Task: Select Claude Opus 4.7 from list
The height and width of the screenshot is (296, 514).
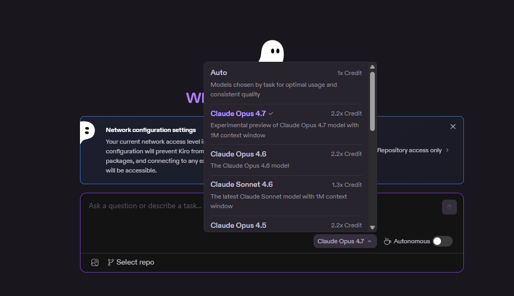Action: (286, 125)
